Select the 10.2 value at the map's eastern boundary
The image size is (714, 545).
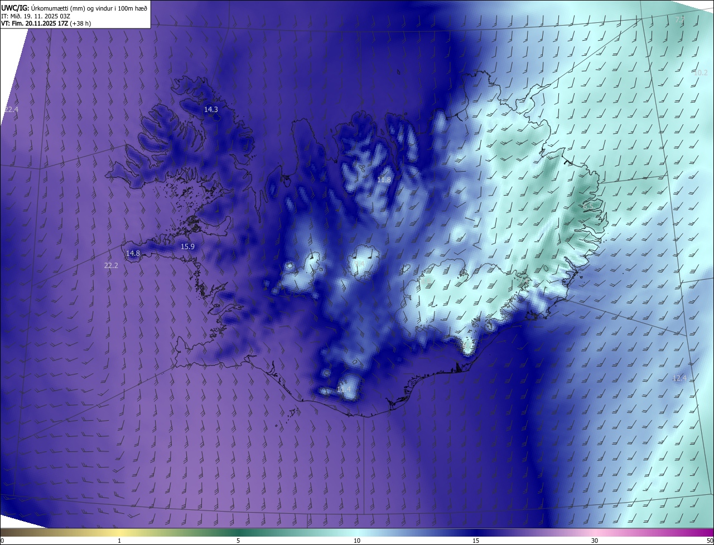(x=701, y=73)
